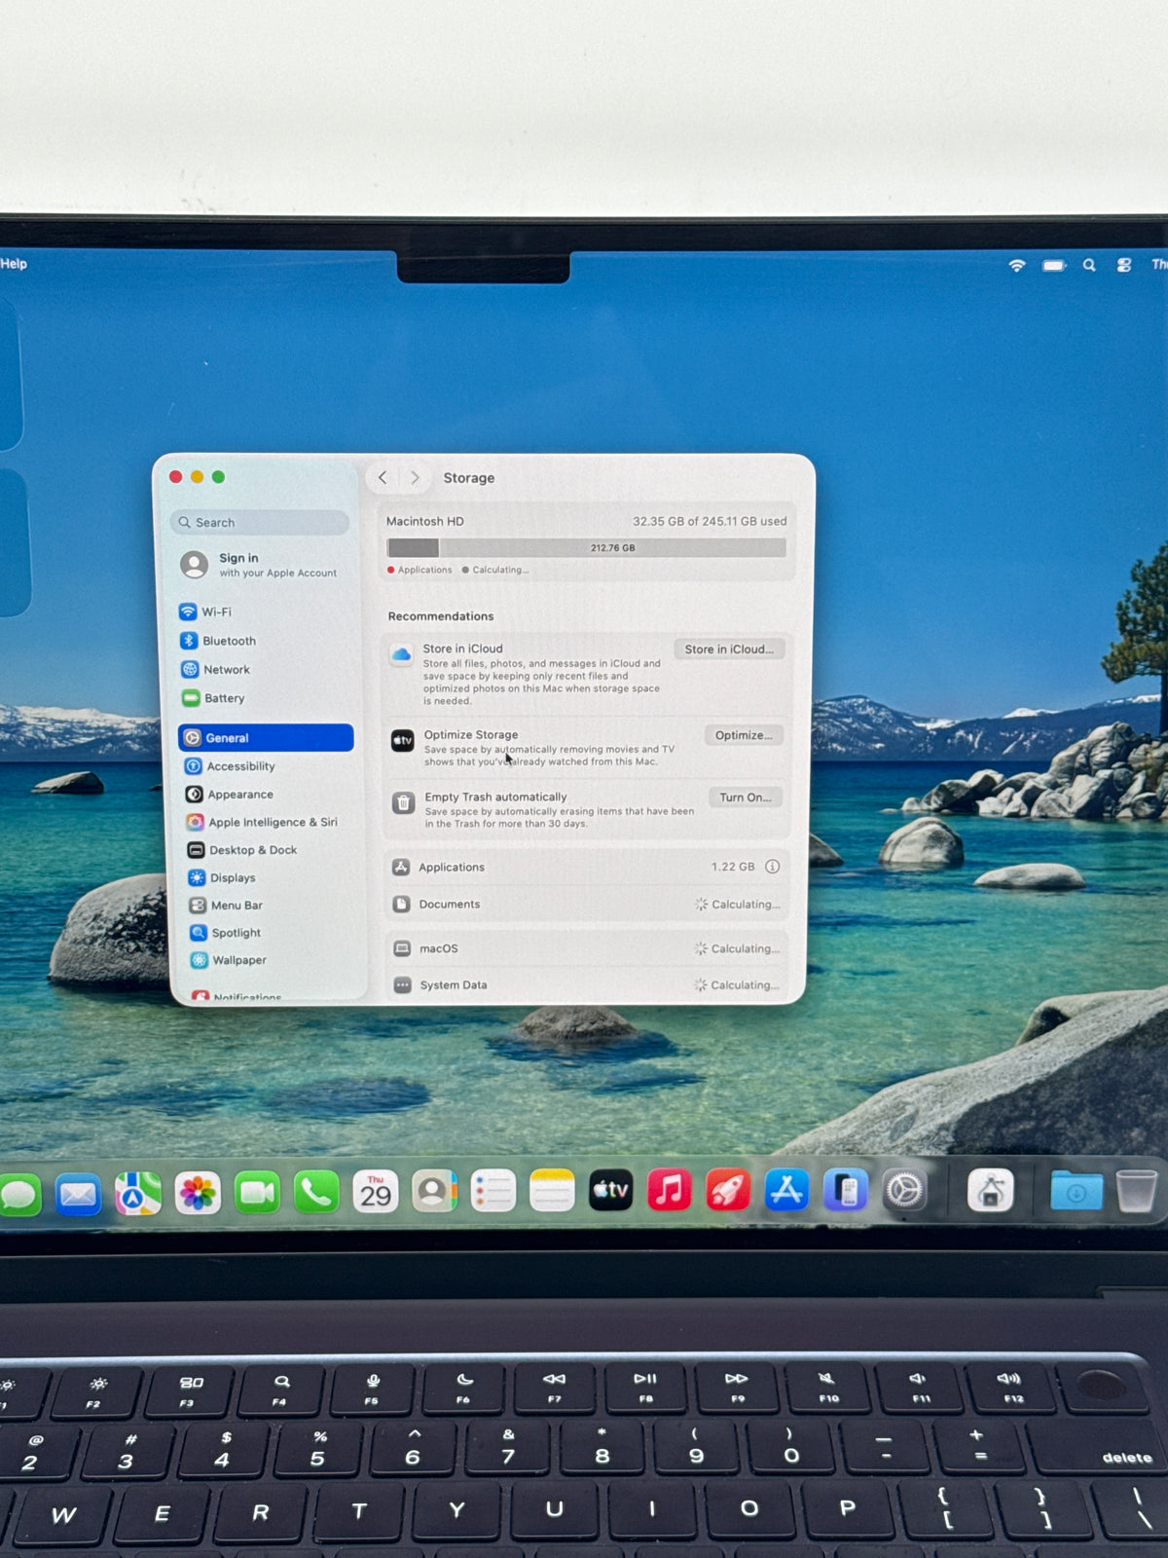Open System Settings gear in Dock
Screen dimensions: 1168x1558
click(x=904, y=1190)
